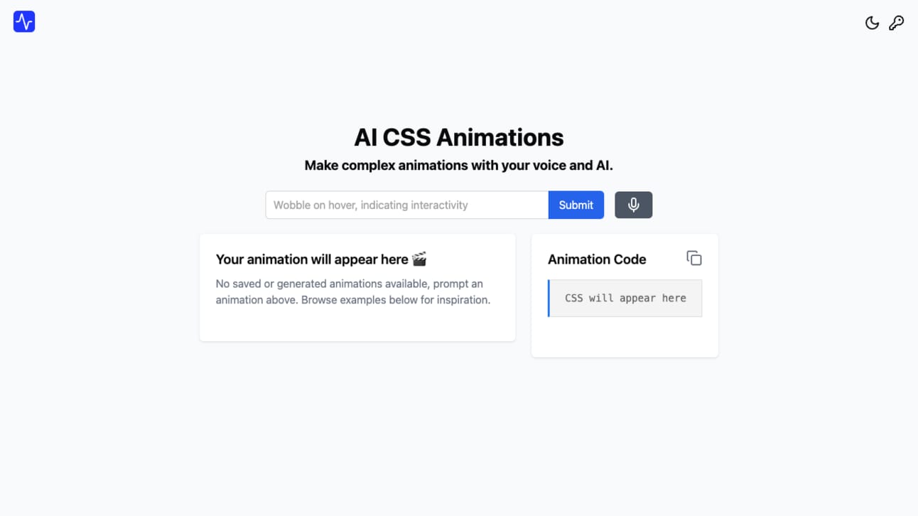Viewport: 918px width, 516px height.
Task: Focus the animation prompt input field
Action: (407, 205)
